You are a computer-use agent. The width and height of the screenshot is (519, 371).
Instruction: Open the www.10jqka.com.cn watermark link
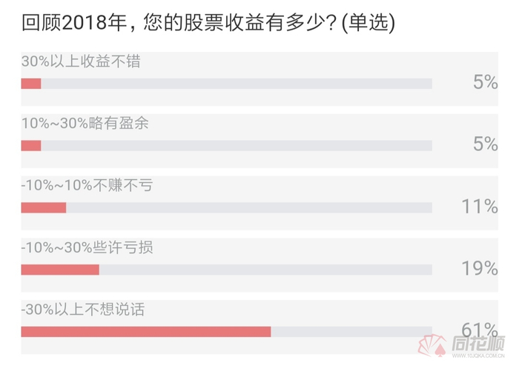[478, 355]
